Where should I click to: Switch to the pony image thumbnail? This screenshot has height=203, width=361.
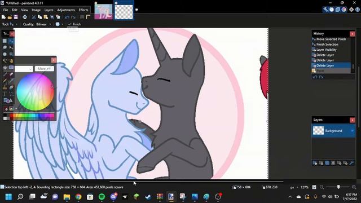click(x=103, y=11)
